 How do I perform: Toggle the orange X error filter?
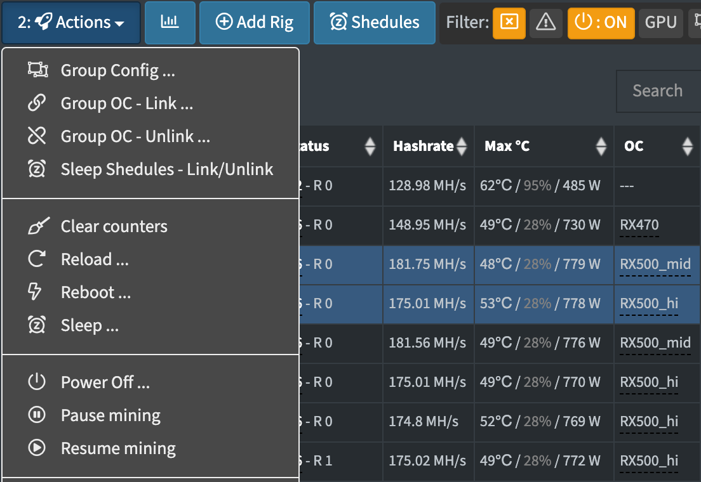point(509,22)
